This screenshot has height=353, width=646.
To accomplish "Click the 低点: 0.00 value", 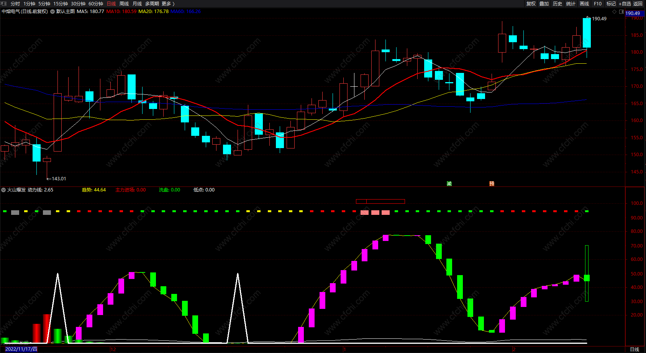I will pos(204,190).
